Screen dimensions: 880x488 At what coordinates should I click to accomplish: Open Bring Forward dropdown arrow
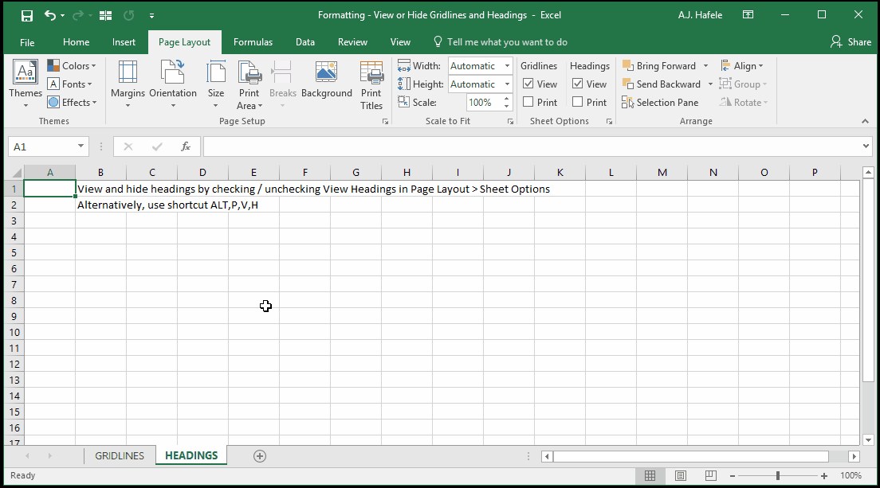(705, 66)
